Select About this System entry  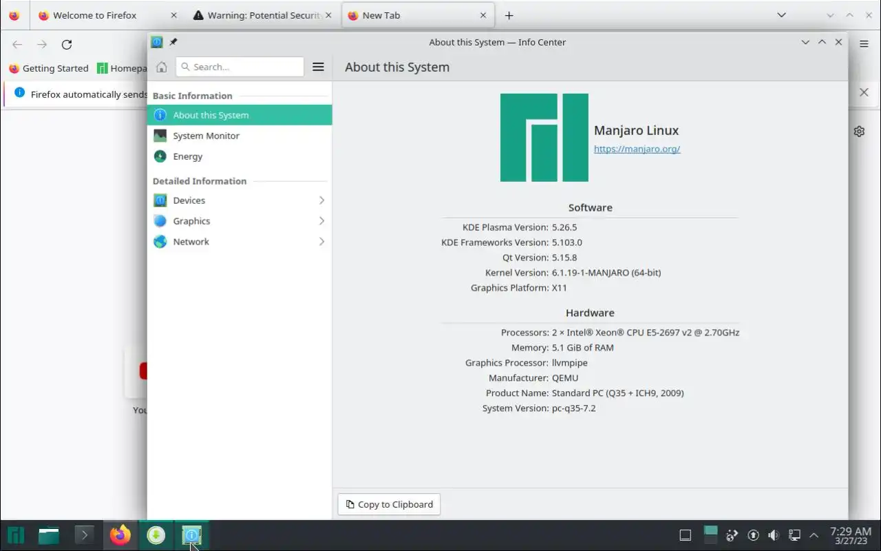point(240,115)
